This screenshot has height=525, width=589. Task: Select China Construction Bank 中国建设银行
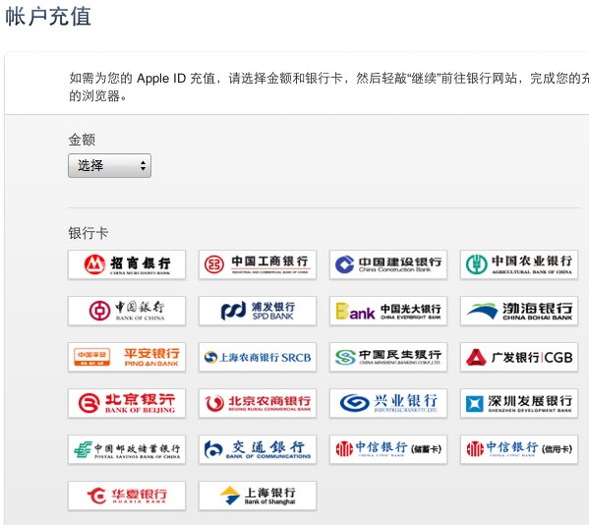pos(388,264)
